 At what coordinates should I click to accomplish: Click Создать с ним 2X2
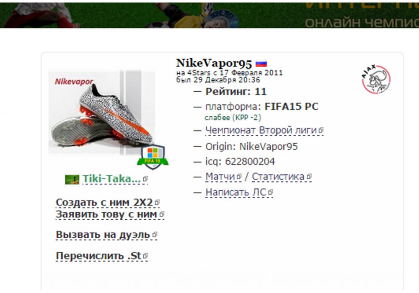click(x=104, y=203)
